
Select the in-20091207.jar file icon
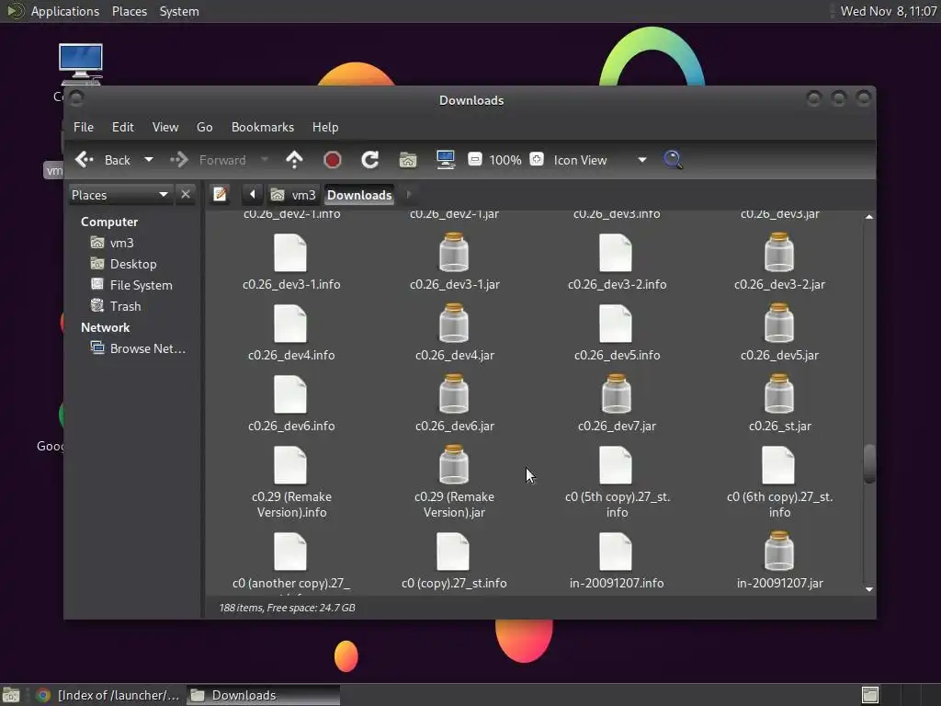click(779, 552)
